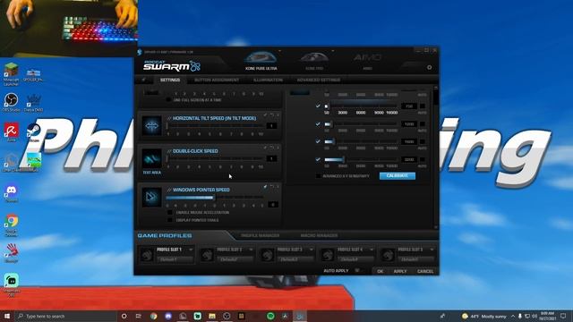Click the settings panel vertical scrollbar

tap(436, 157)
